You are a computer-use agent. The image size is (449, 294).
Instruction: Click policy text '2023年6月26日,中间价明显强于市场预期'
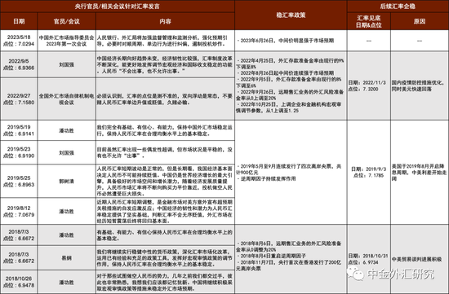click(x=285, y=41)
